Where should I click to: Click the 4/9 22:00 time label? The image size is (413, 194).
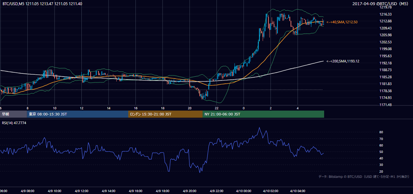coord(216,191)
